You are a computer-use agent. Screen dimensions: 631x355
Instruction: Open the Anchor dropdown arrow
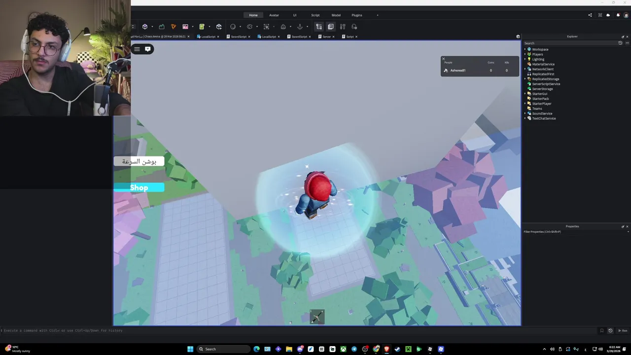coord(307,27)
